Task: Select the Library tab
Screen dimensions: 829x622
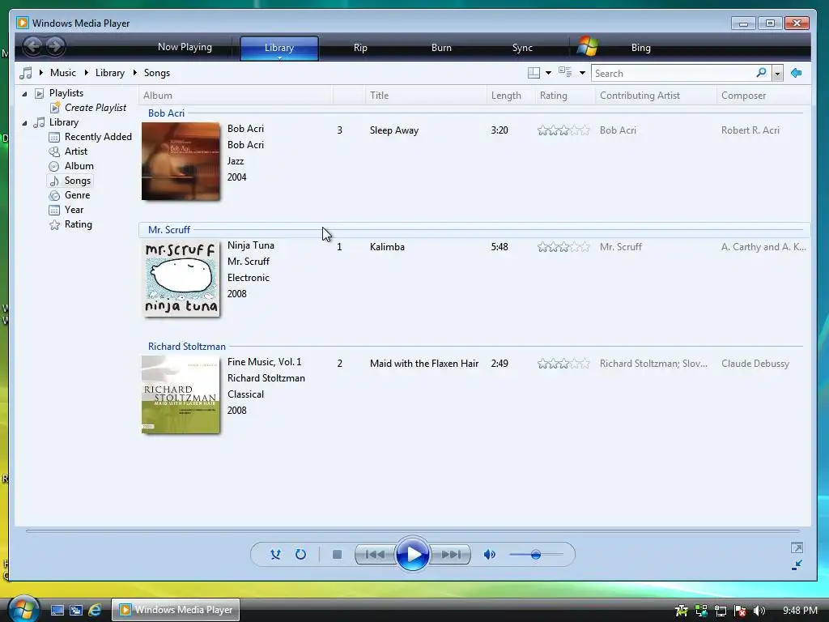Action: click(279, 48)
